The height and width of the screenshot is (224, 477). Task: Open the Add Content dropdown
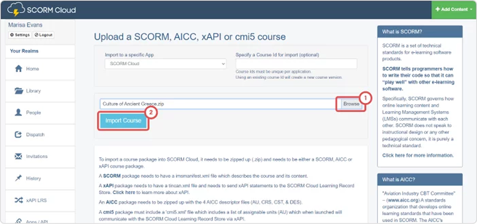pyautogui.click(x=454, y=10)
